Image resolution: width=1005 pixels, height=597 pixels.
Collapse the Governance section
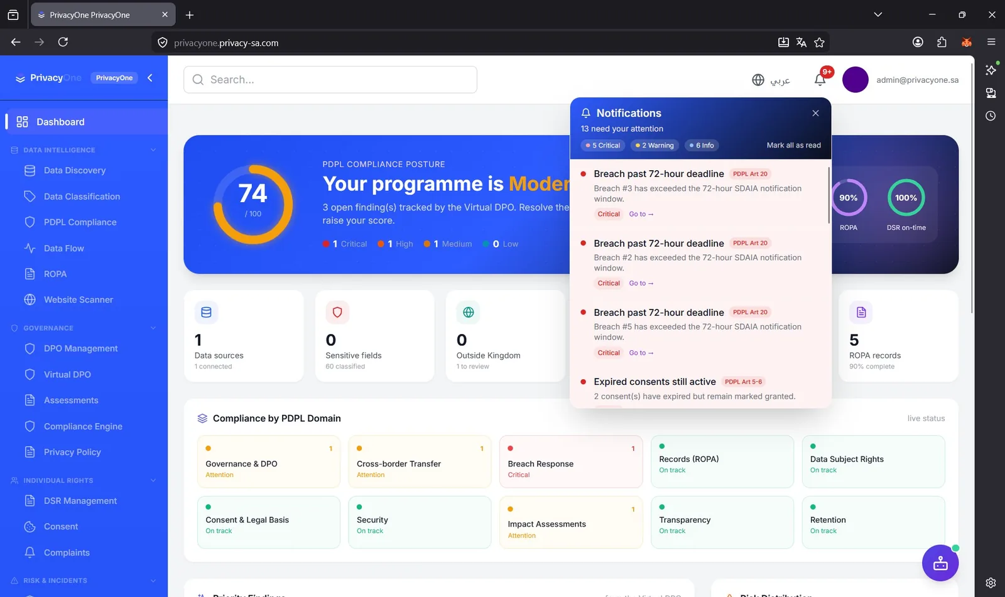(153, 328)
